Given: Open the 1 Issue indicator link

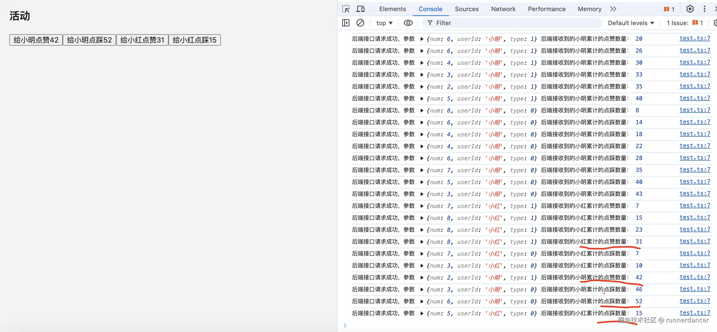Looking at the screenshot, I should pos(684,23).
